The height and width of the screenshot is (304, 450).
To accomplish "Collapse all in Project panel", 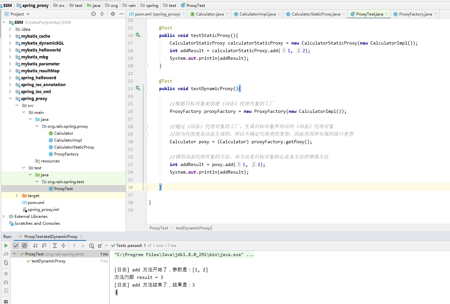I will (102, 14).
